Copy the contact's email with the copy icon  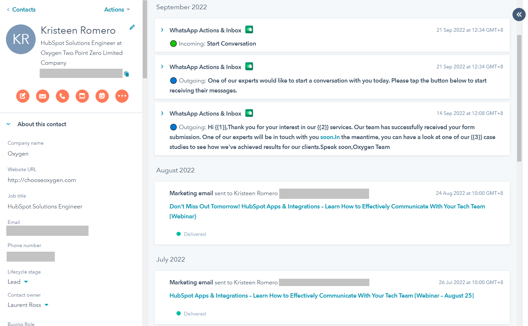coord(127,74)
